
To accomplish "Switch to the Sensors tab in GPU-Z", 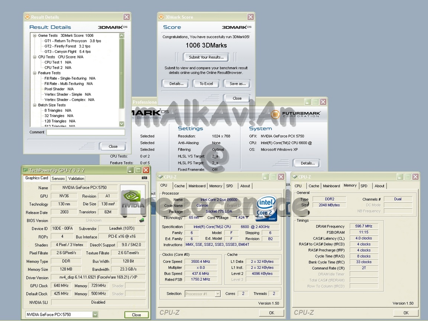I will (58, 178).
